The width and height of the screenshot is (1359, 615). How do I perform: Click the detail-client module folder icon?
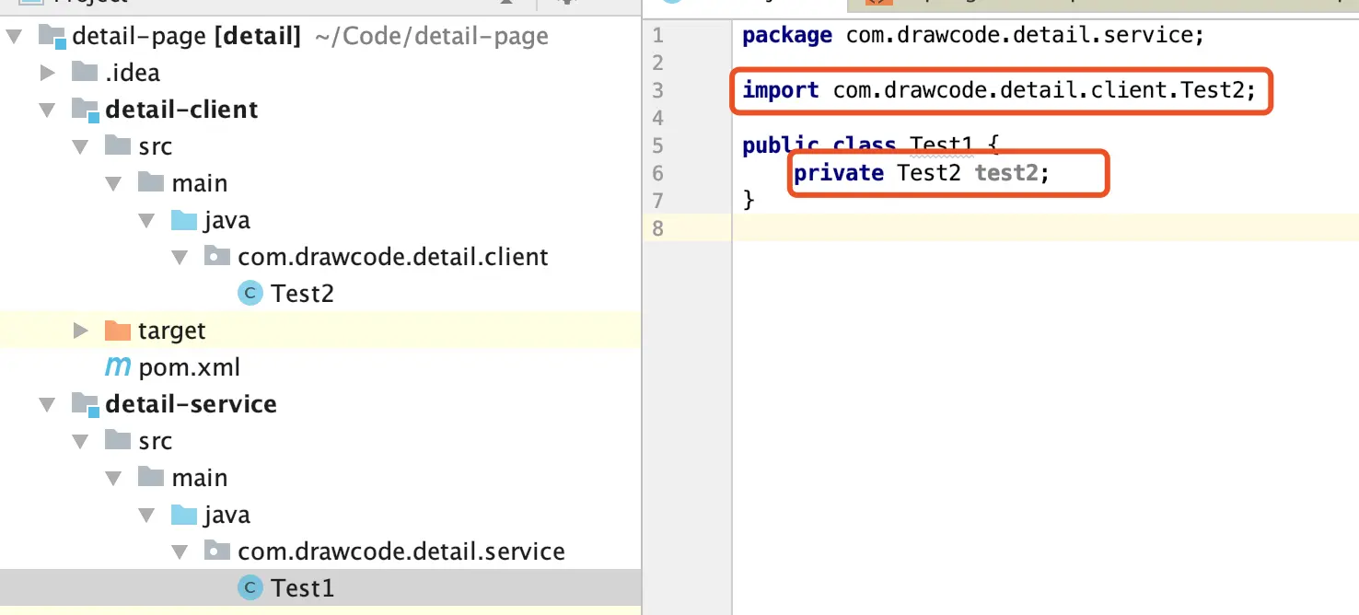[86, 110]
